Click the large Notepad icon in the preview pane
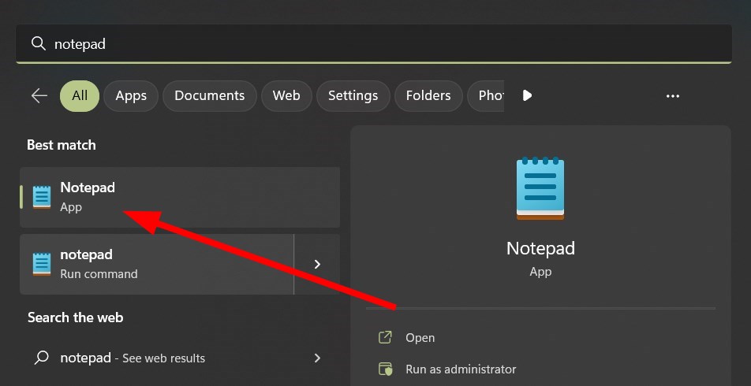751x386 pixels. point(540,188)
